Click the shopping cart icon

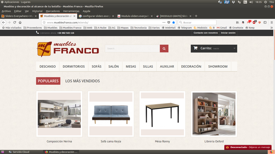pyautogui.click(x=195, y=48)
